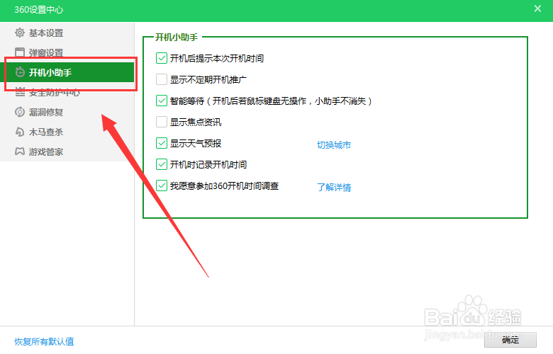Viewport: 553px width, 354px height.
Task: Uncheck 开机时记录开机时间 checkbox
Action: pyautogui.click(x=162, y=164)
